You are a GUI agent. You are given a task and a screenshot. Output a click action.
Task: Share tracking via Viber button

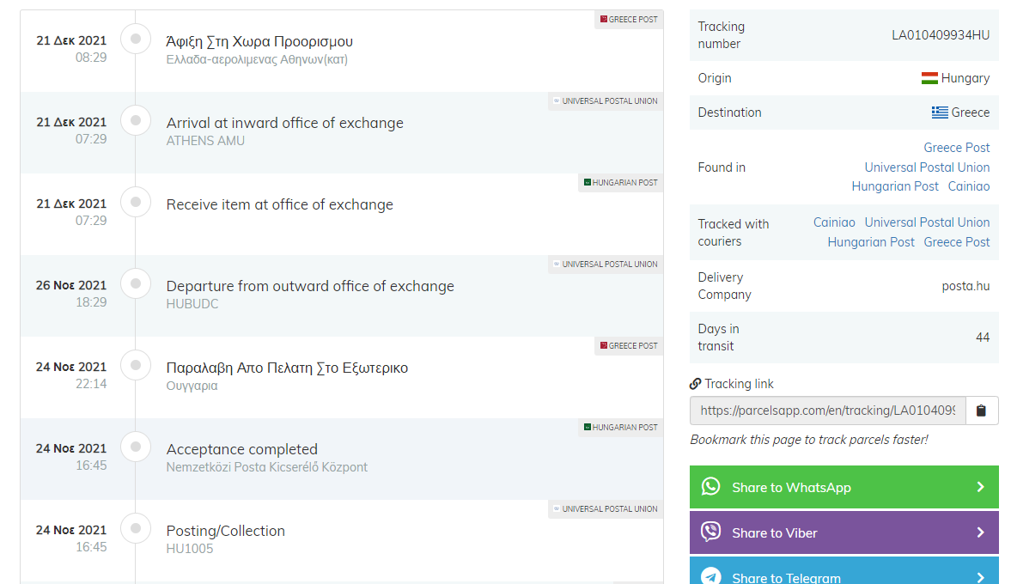[x=844, y=532]
